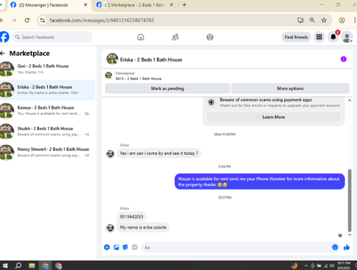View site information icon in address bar
The width and height of the screenshot is (357, 270).
43,20
